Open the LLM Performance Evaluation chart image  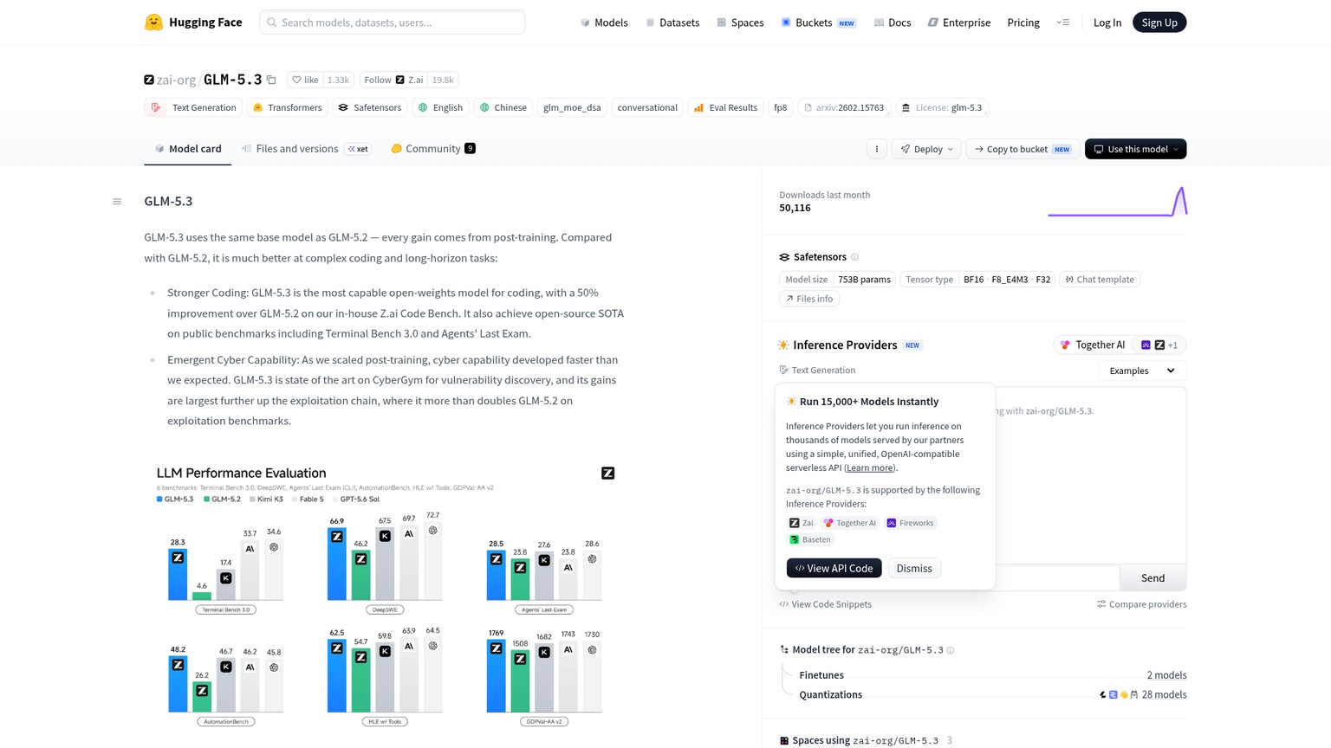point(386,596)
